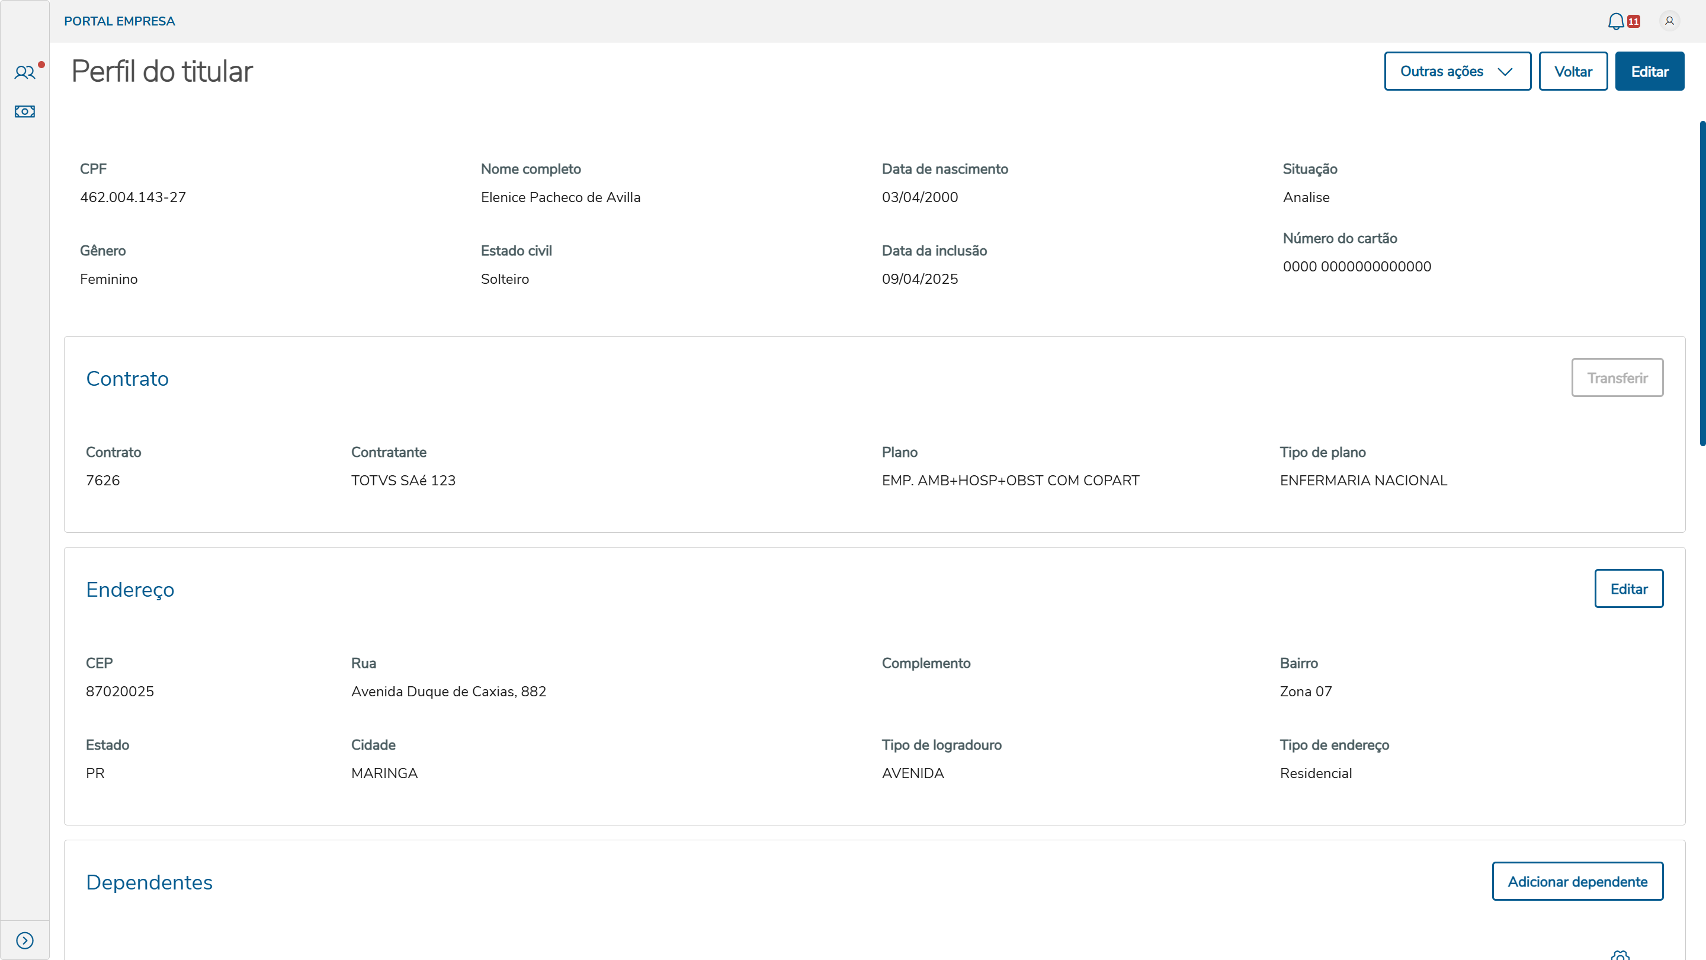
Task: Click the Dependentes section heading
Action: tap(149, 882)
